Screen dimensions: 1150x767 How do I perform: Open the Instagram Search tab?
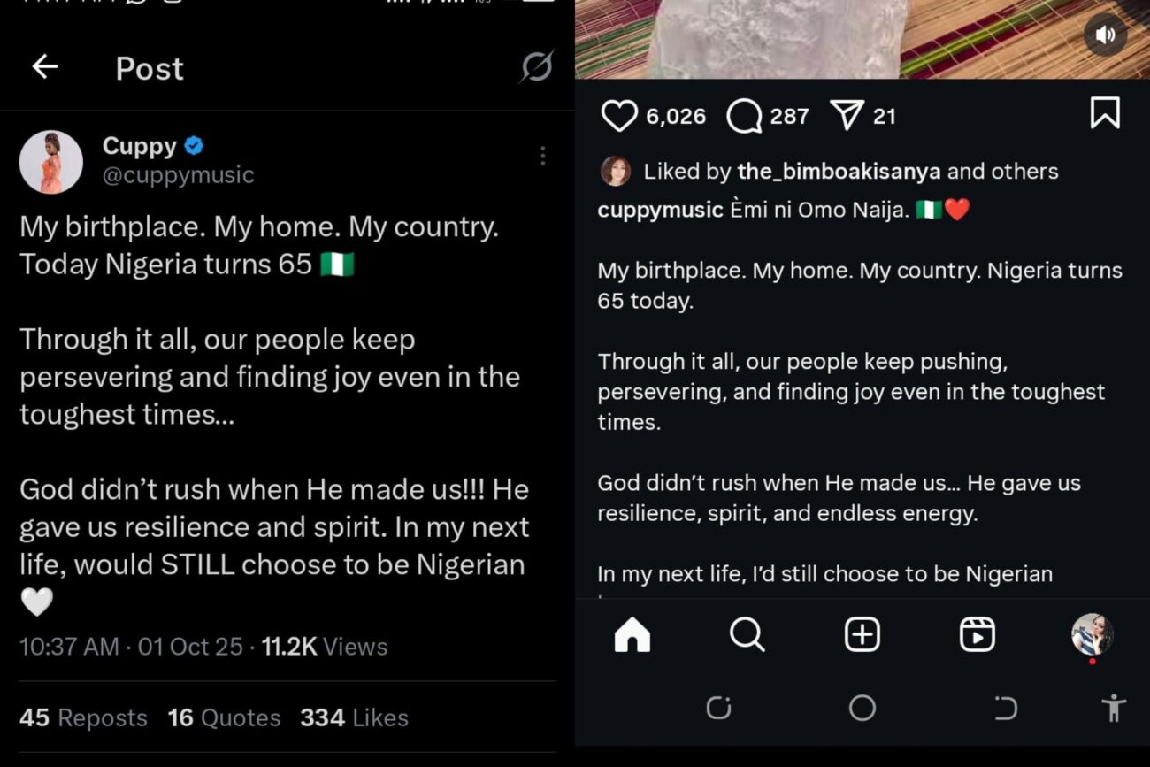747,634
